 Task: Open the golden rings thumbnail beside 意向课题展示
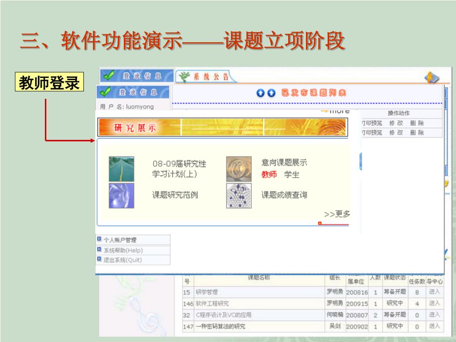pos(239,169)
